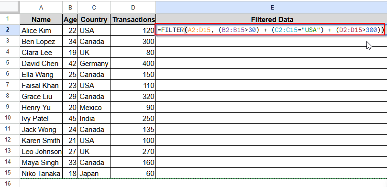The height and width of the screenshot is (187, 387).
Task: Click the Filtered Data header cell
Action: point(272,19)
